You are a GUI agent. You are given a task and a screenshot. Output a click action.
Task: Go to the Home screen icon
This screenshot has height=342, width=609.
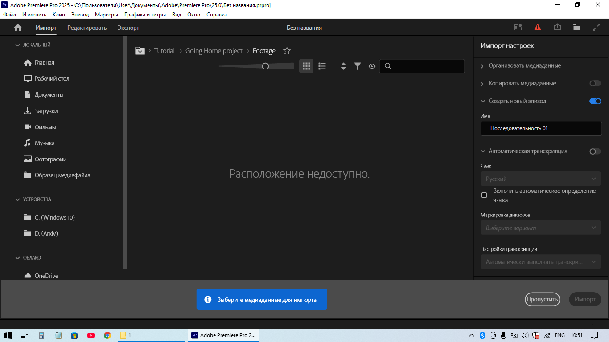(18, 28)
